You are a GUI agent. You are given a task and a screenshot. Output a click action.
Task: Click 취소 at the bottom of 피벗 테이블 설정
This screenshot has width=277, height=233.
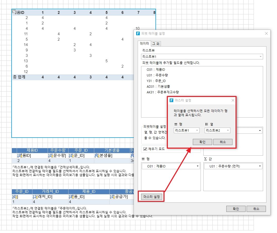pos(256,209)
